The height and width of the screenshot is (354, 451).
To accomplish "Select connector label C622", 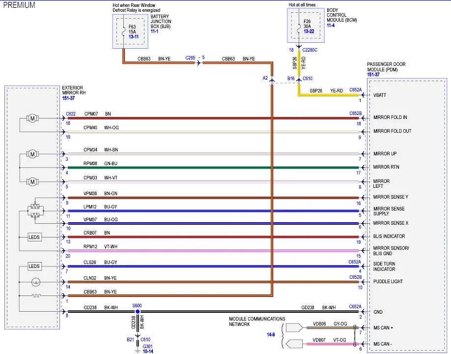I will [71, 114].
